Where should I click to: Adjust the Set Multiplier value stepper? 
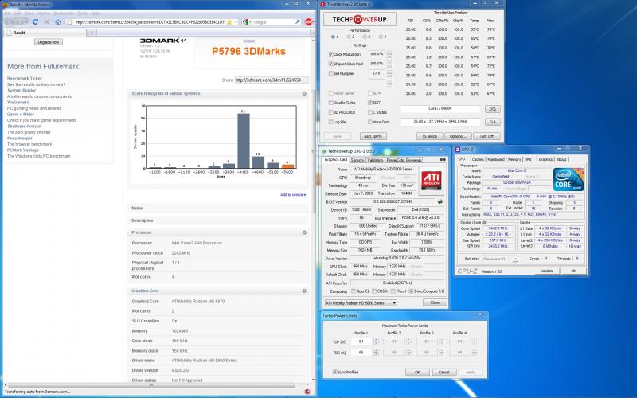pos(389,73)
